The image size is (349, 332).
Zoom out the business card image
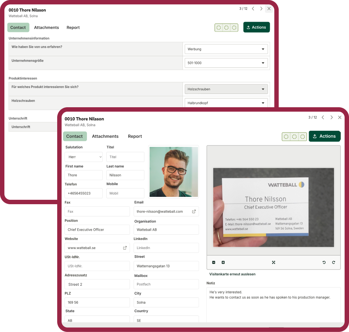click(x=214, y=262)
